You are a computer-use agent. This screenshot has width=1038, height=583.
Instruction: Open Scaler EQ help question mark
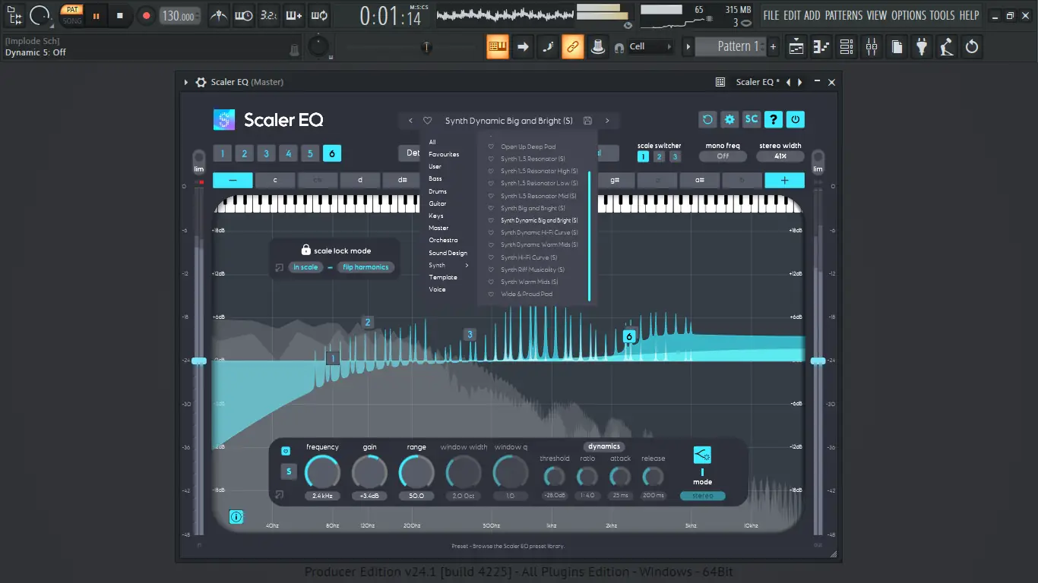(774, 119)
